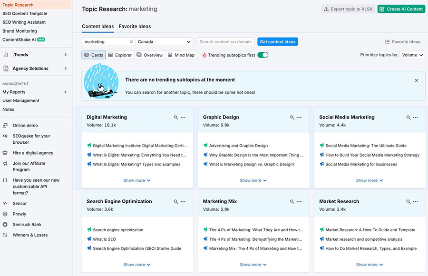428x276 pixels.
Task: Click search icon on Social Media Marketing card
Action: click(x=409, y=118)
